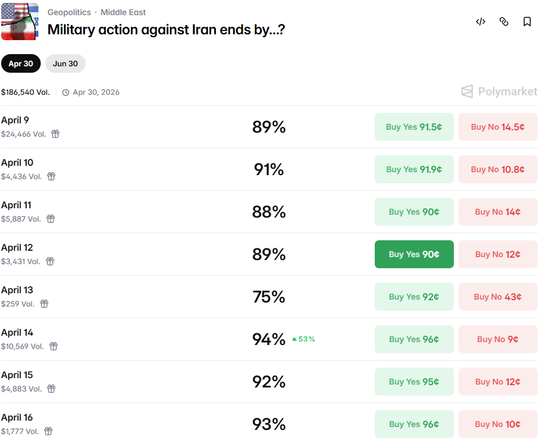Select the April 14 market row title

(x=17, y=332)
